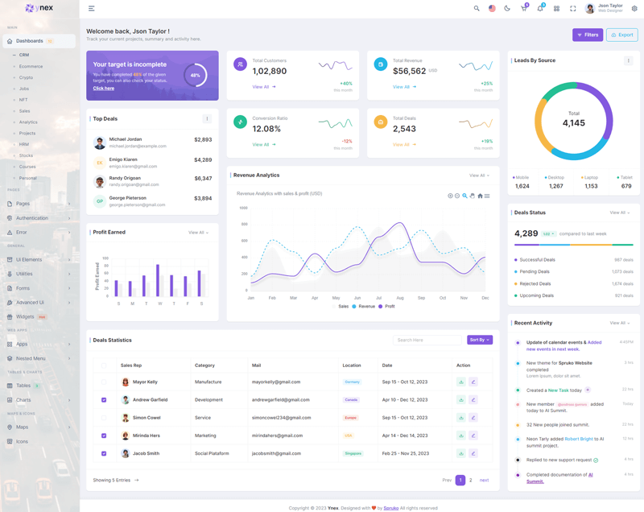Click the hamburger sidebar toggle icon
This screenshot has width=644, height=512.
pos(92,8)
